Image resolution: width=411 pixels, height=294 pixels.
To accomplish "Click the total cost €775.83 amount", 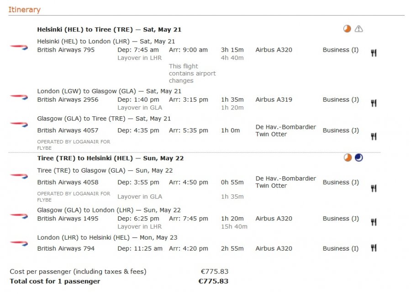I will (213, 281).
